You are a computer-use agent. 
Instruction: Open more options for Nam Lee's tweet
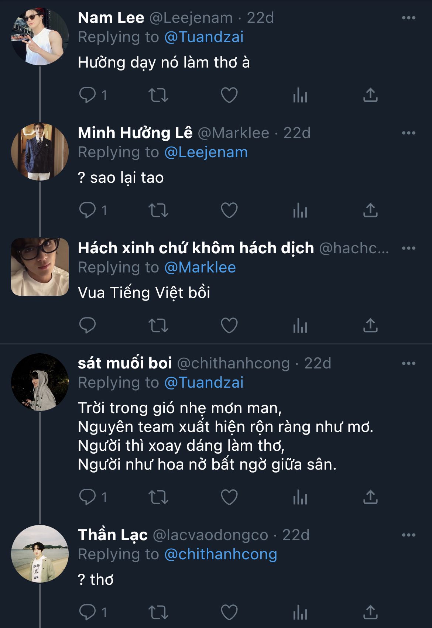(x=408, y=18)
